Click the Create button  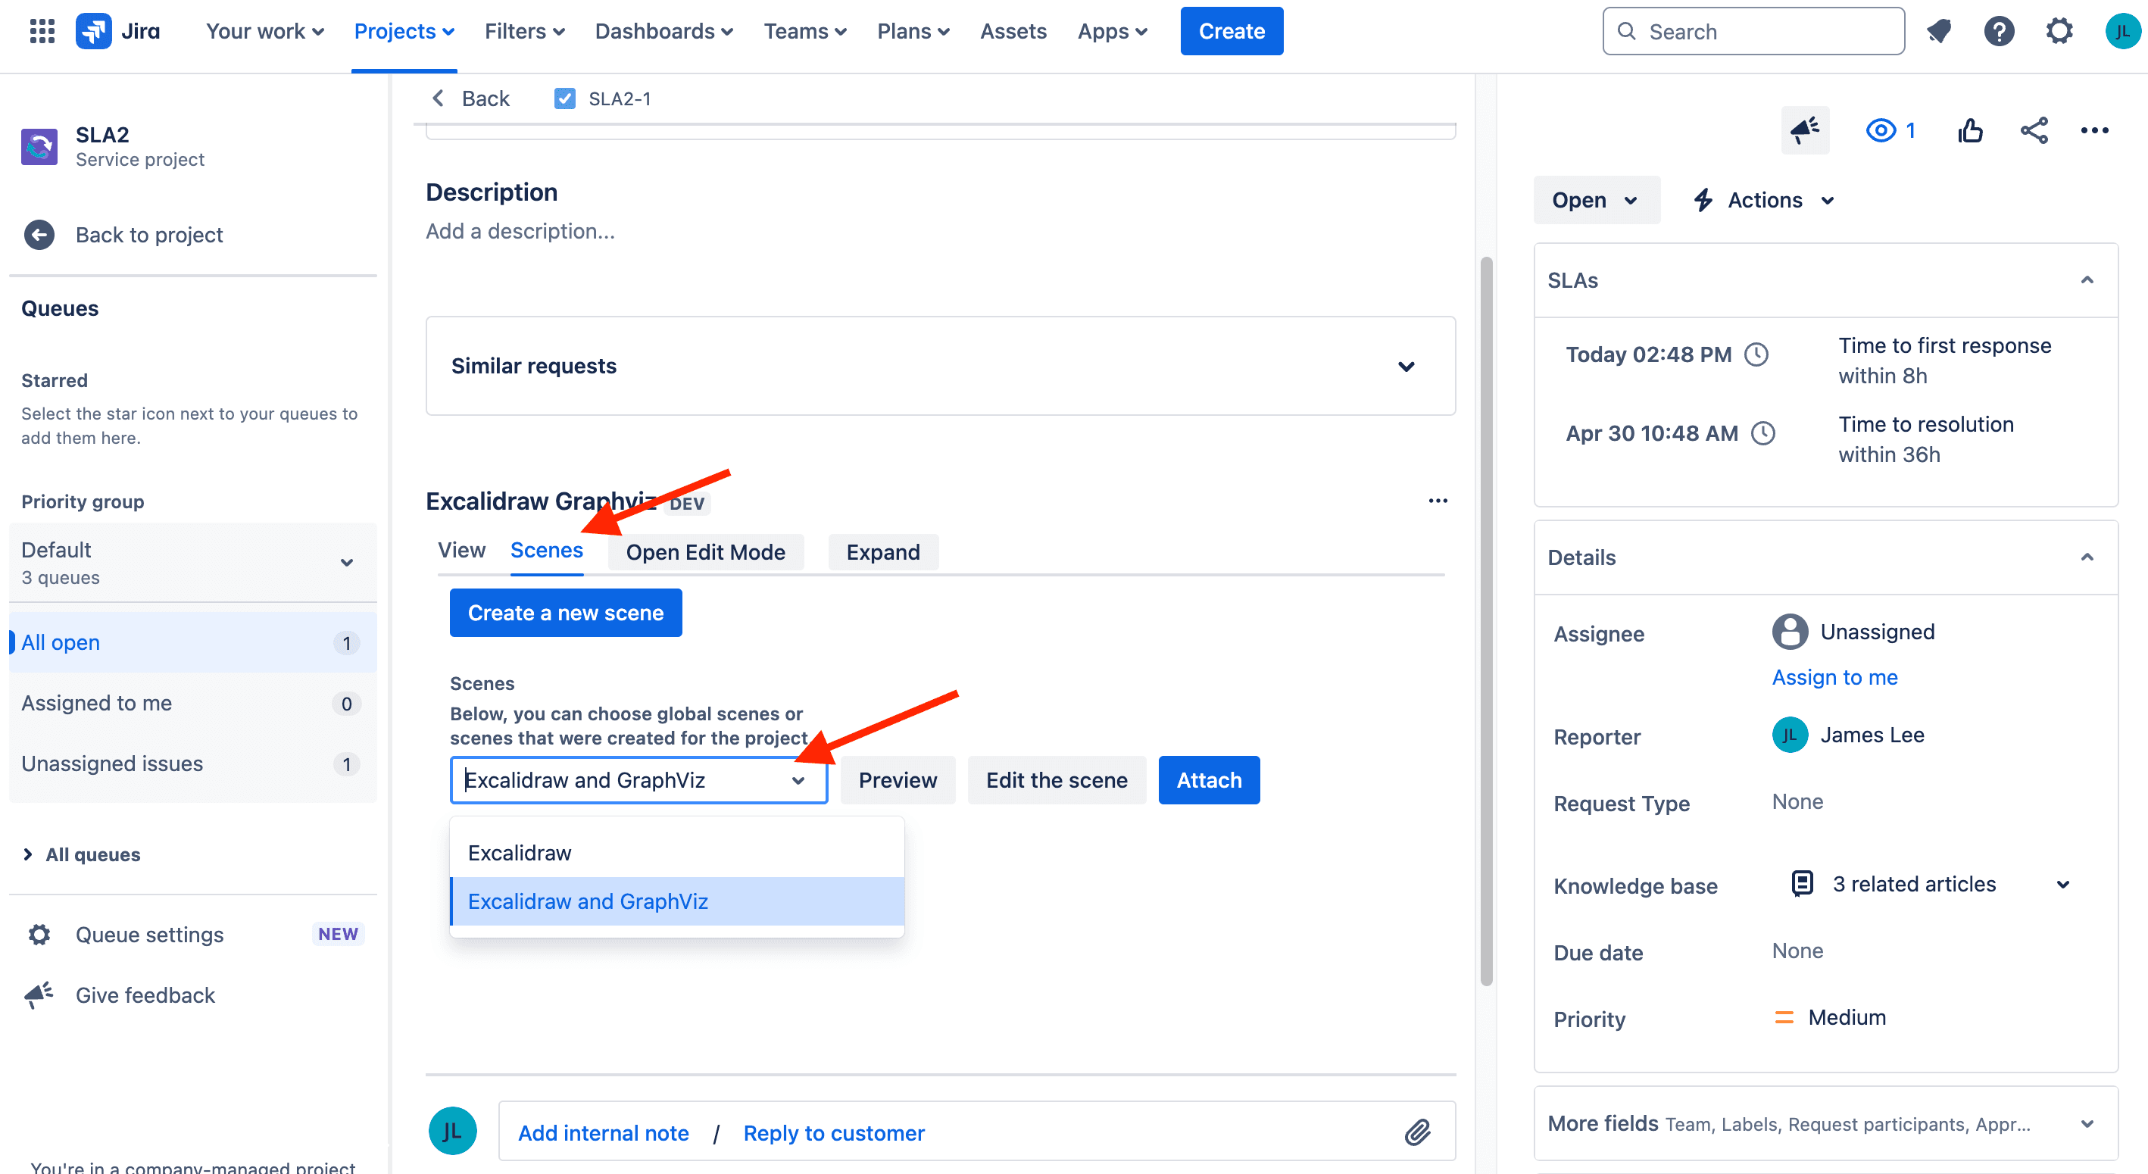pos(1232,31)
